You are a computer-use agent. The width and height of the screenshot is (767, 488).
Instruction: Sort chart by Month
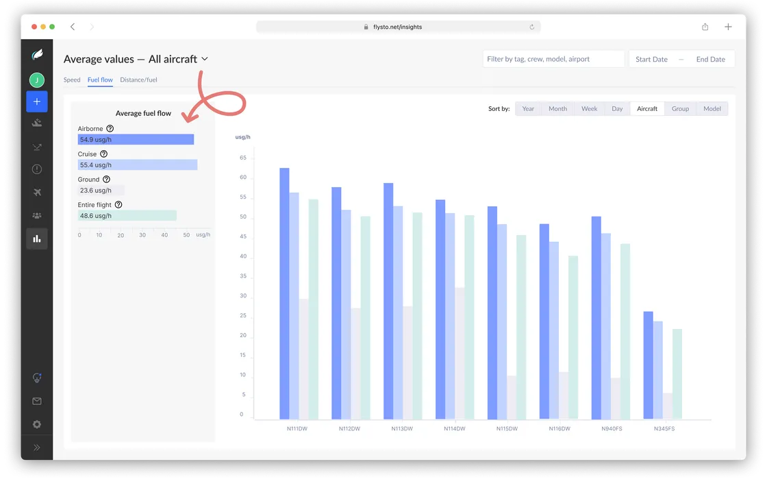(557, 109)
